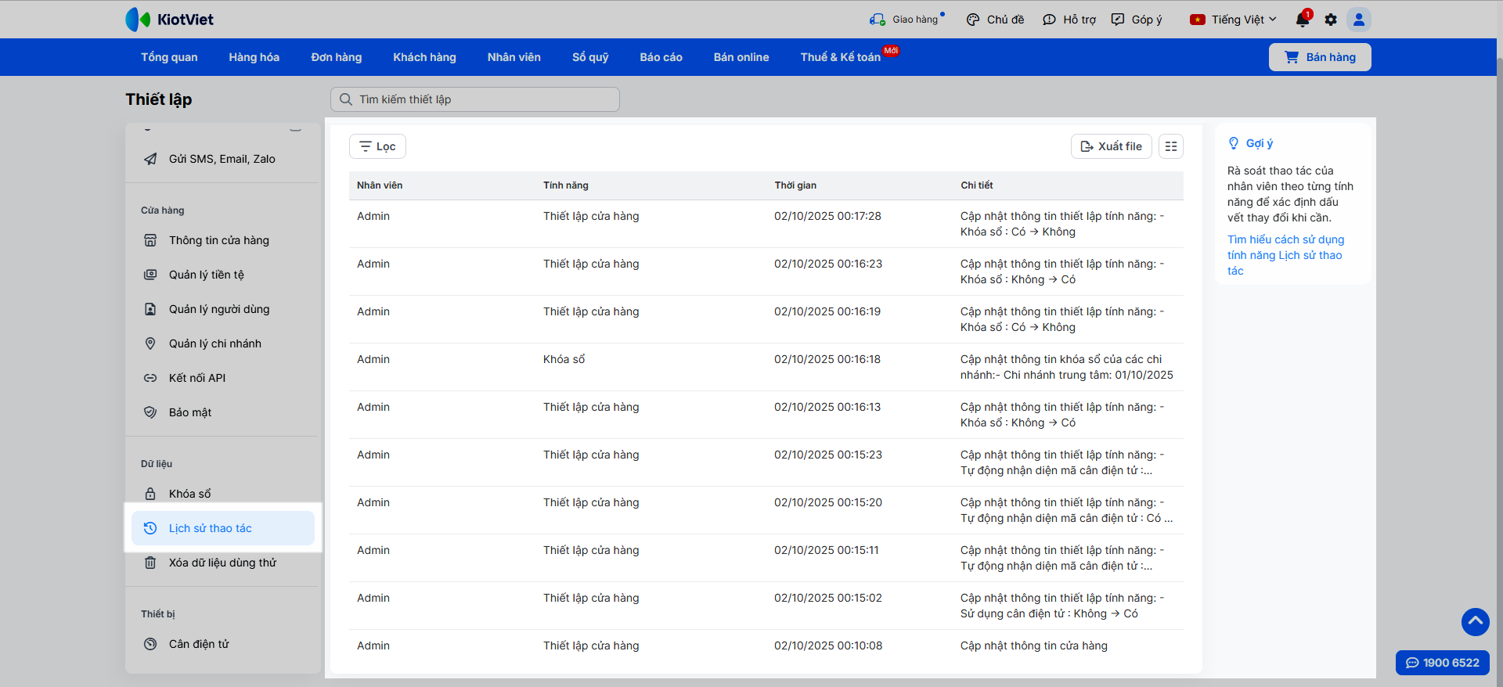The height and width of the screenshot is (687, 1503).
Task: Open the Nhân viên menu
Action: (x=514, y=57)
